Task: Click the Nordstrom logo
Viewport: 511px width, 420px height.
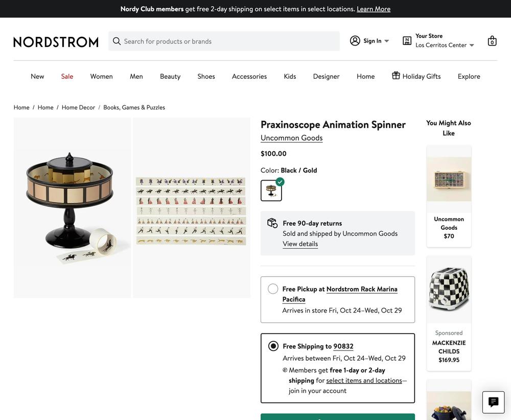Action: pos(56,42)
